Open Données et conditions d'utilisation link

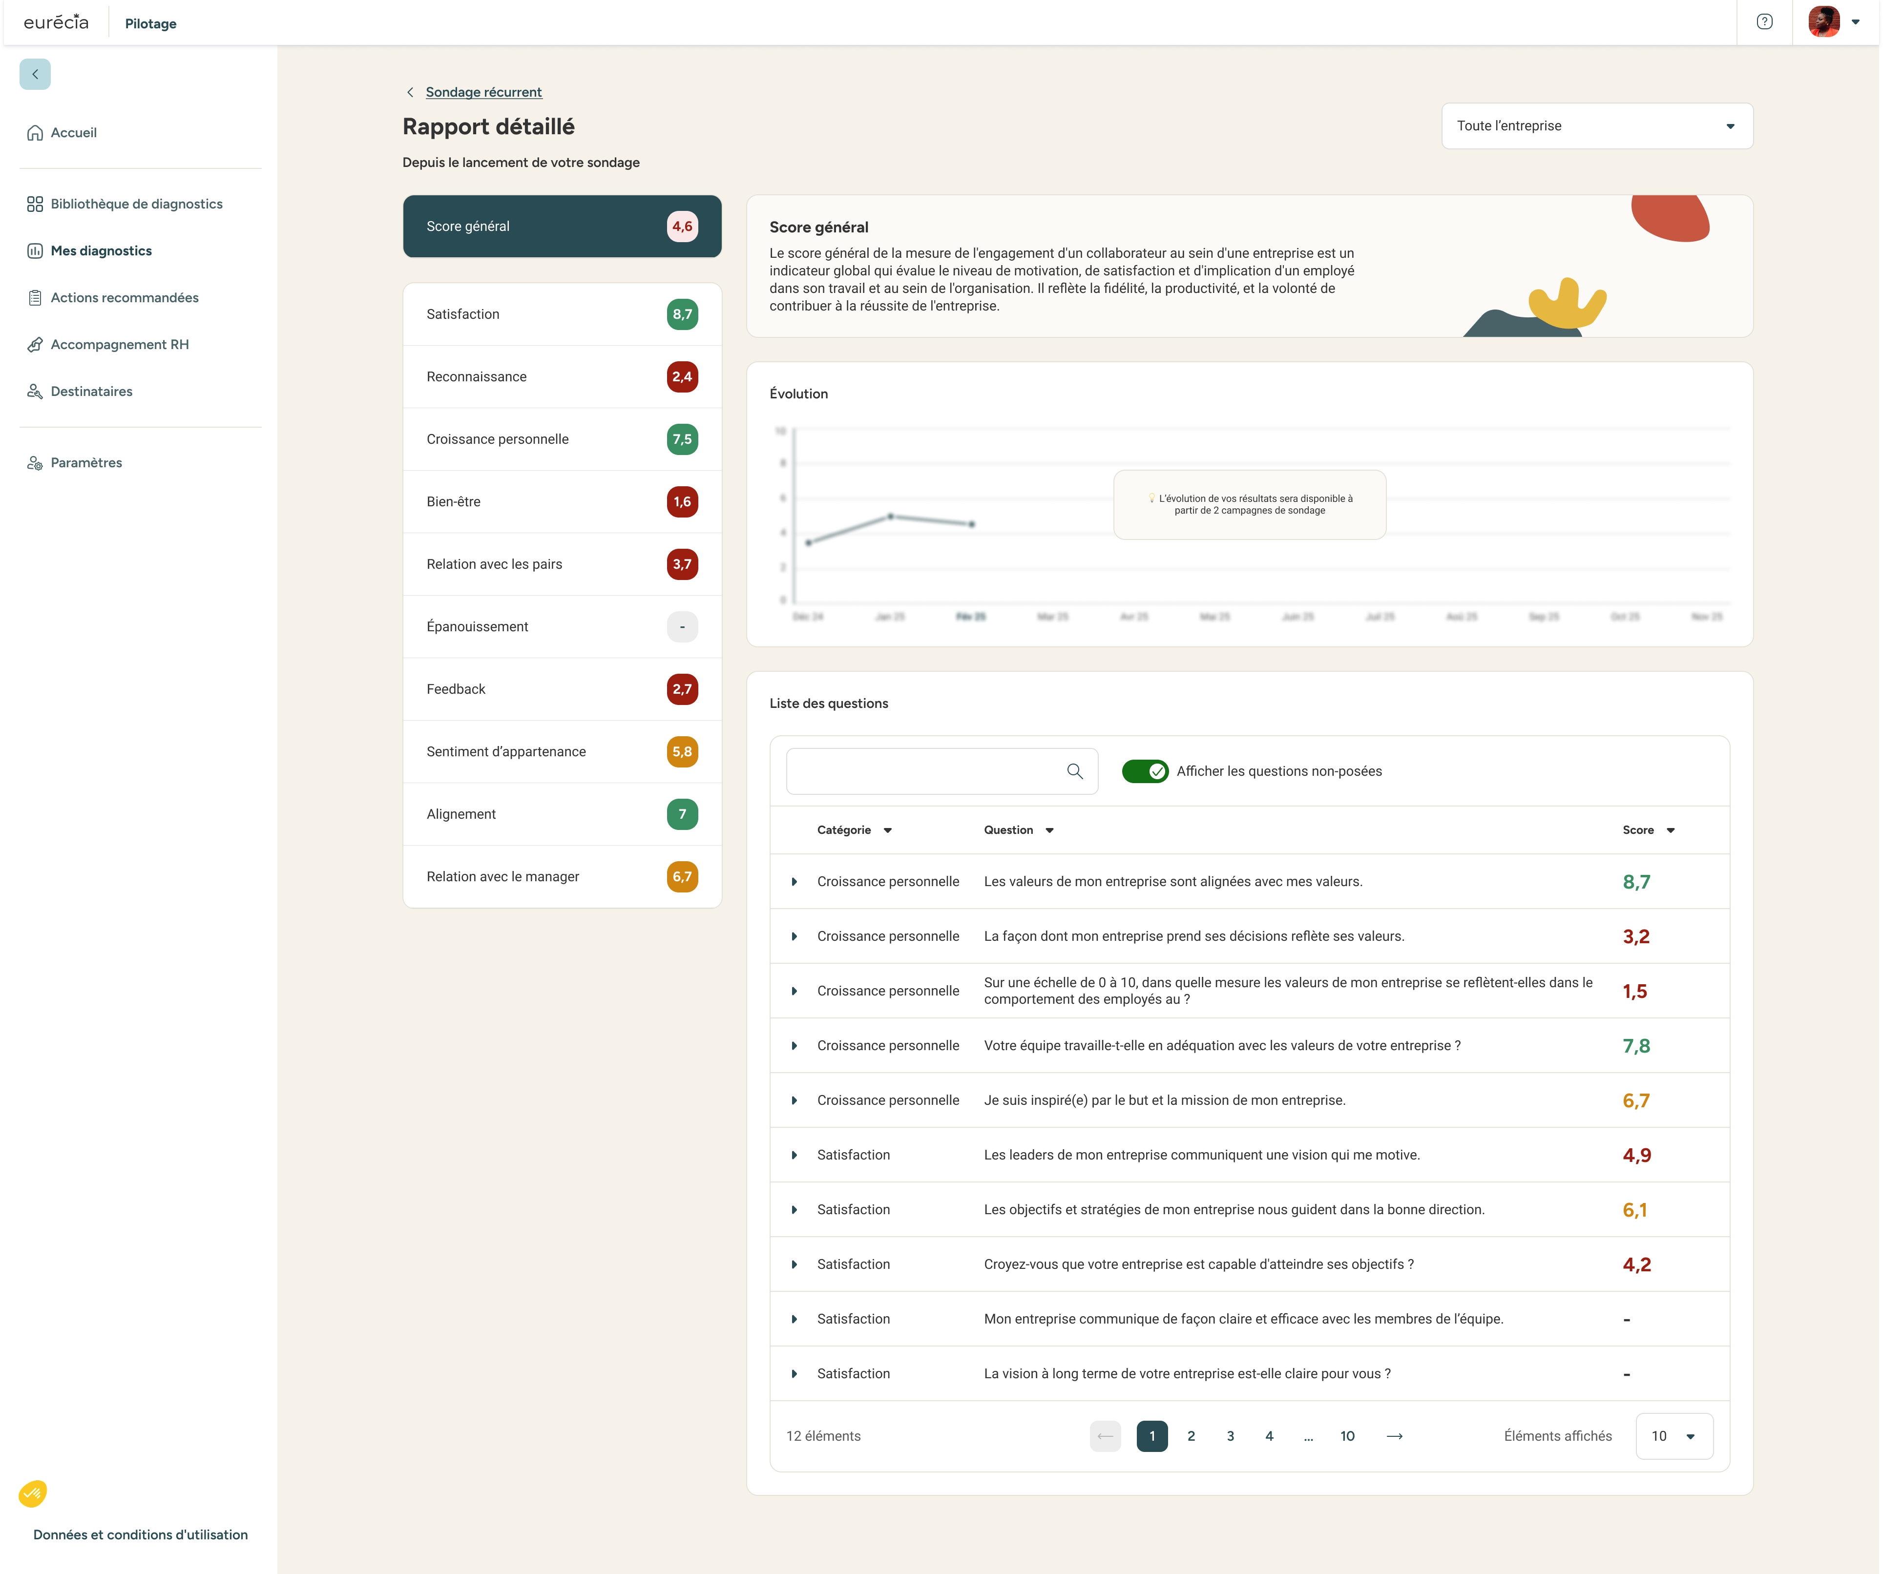pos(141,1534)
